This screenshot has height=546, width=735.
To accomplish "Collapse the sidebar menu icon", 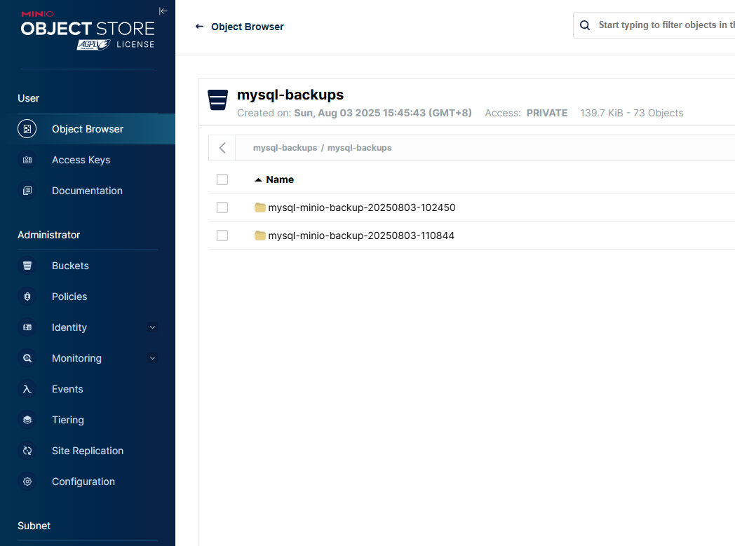I will click(x=163, y=11).
